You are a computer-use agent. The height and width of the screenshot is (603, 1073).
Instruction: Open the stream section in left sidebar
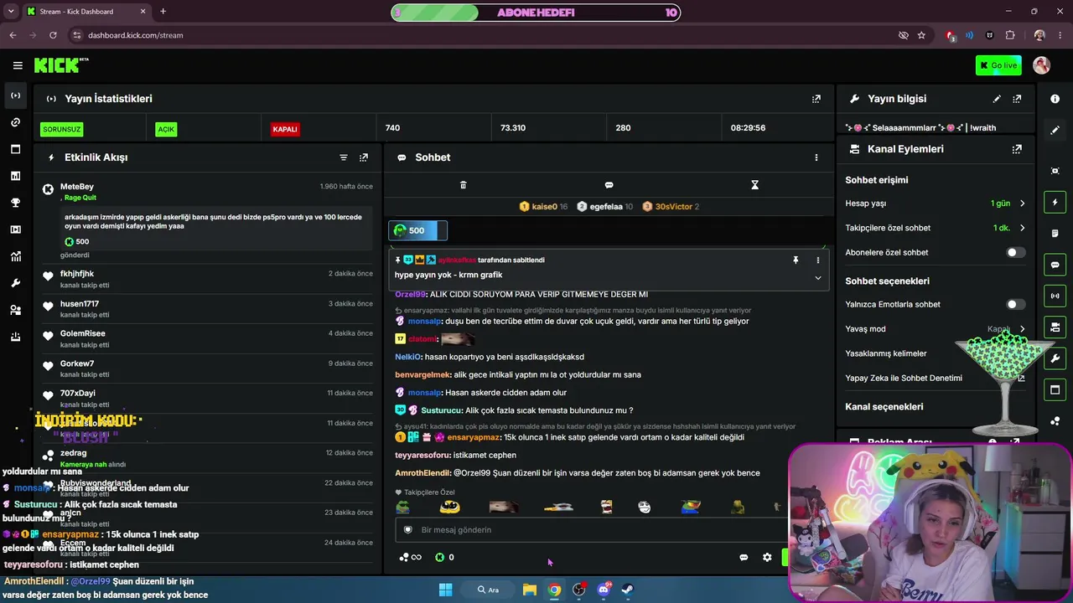15,95
